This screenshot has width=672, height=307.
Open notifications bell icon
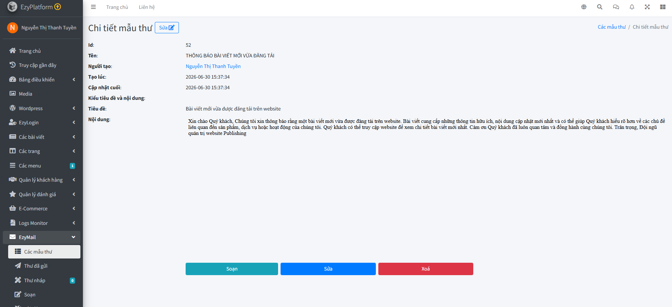[632, 7]
